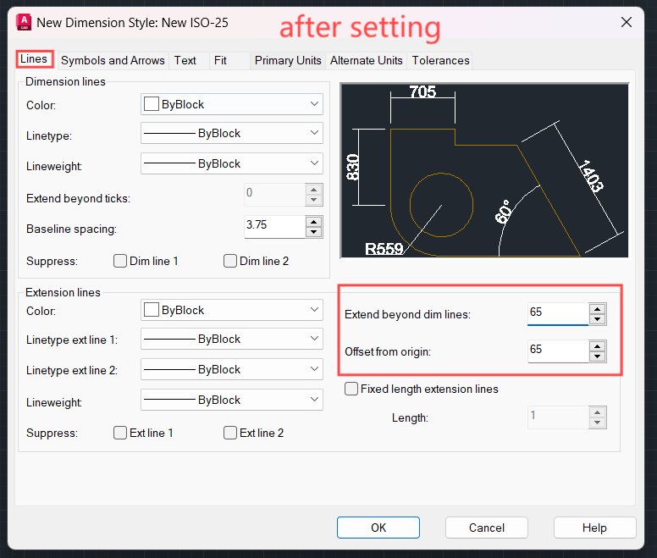Decrease Offset from origin value
The image size is (657, 558).
click(598, 356)
